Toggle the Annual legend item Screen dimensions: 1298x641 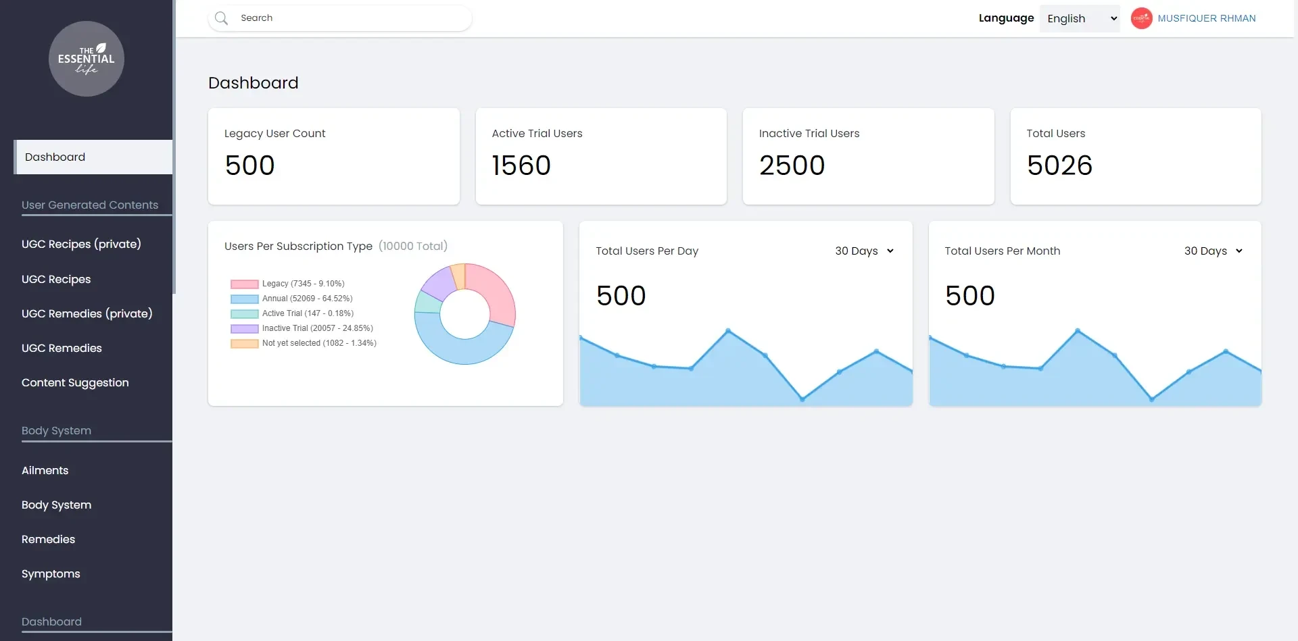307,299
